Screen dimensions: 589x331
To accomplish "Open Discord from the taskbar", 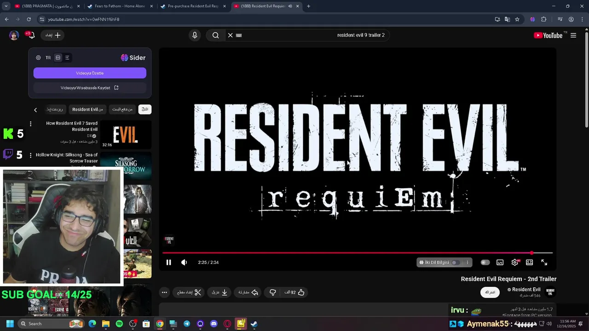I will point(214,324).
